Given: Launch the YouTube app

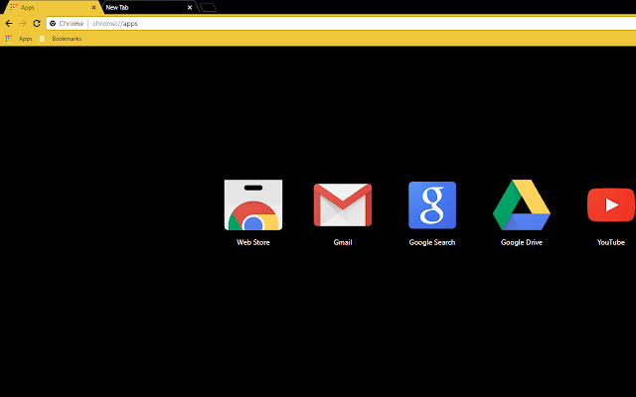Looking at the screenshot, I should tap(611, 205).
